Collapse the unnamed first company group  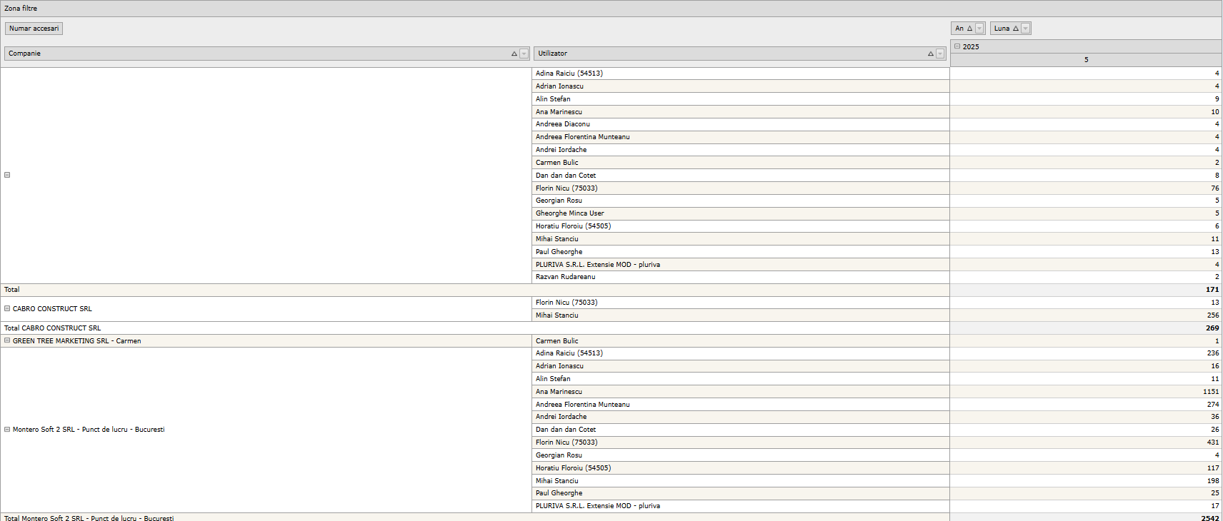[7, 175]
